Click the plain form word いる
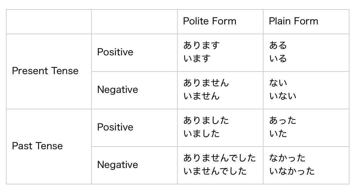The image size is (356, 193). 278,59
